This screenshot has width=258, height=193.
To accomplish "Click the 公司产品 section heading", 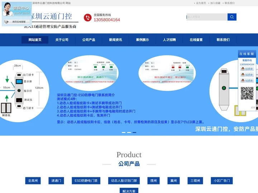I will [x=129, y=164].
